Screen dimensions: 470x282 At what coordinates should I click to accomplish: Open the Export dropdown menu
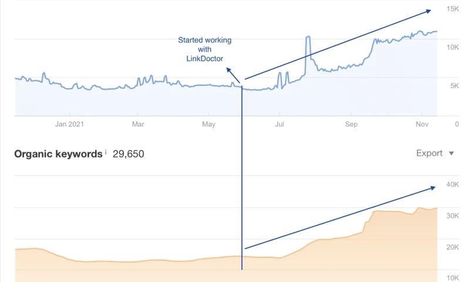point(435,153)
